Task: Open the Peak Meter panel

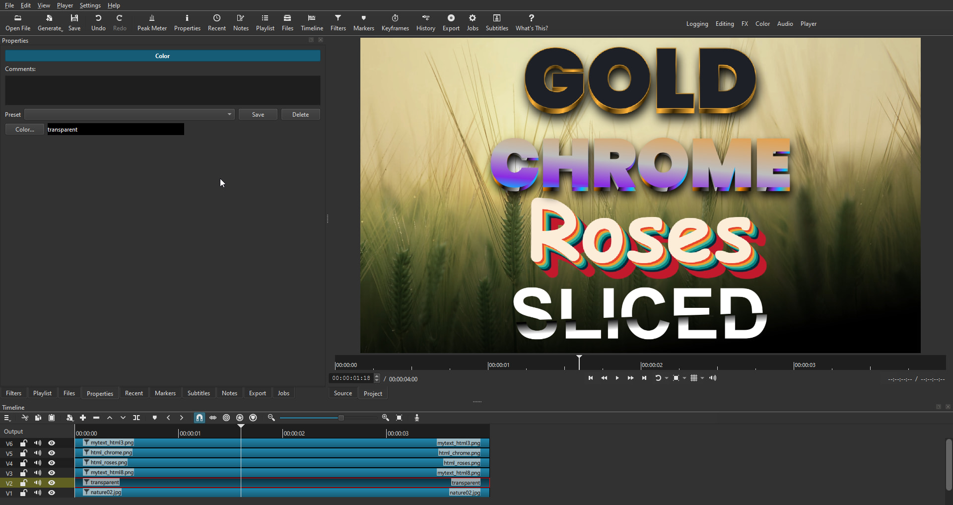Action: pyautogui.click(x=152, y=23)
